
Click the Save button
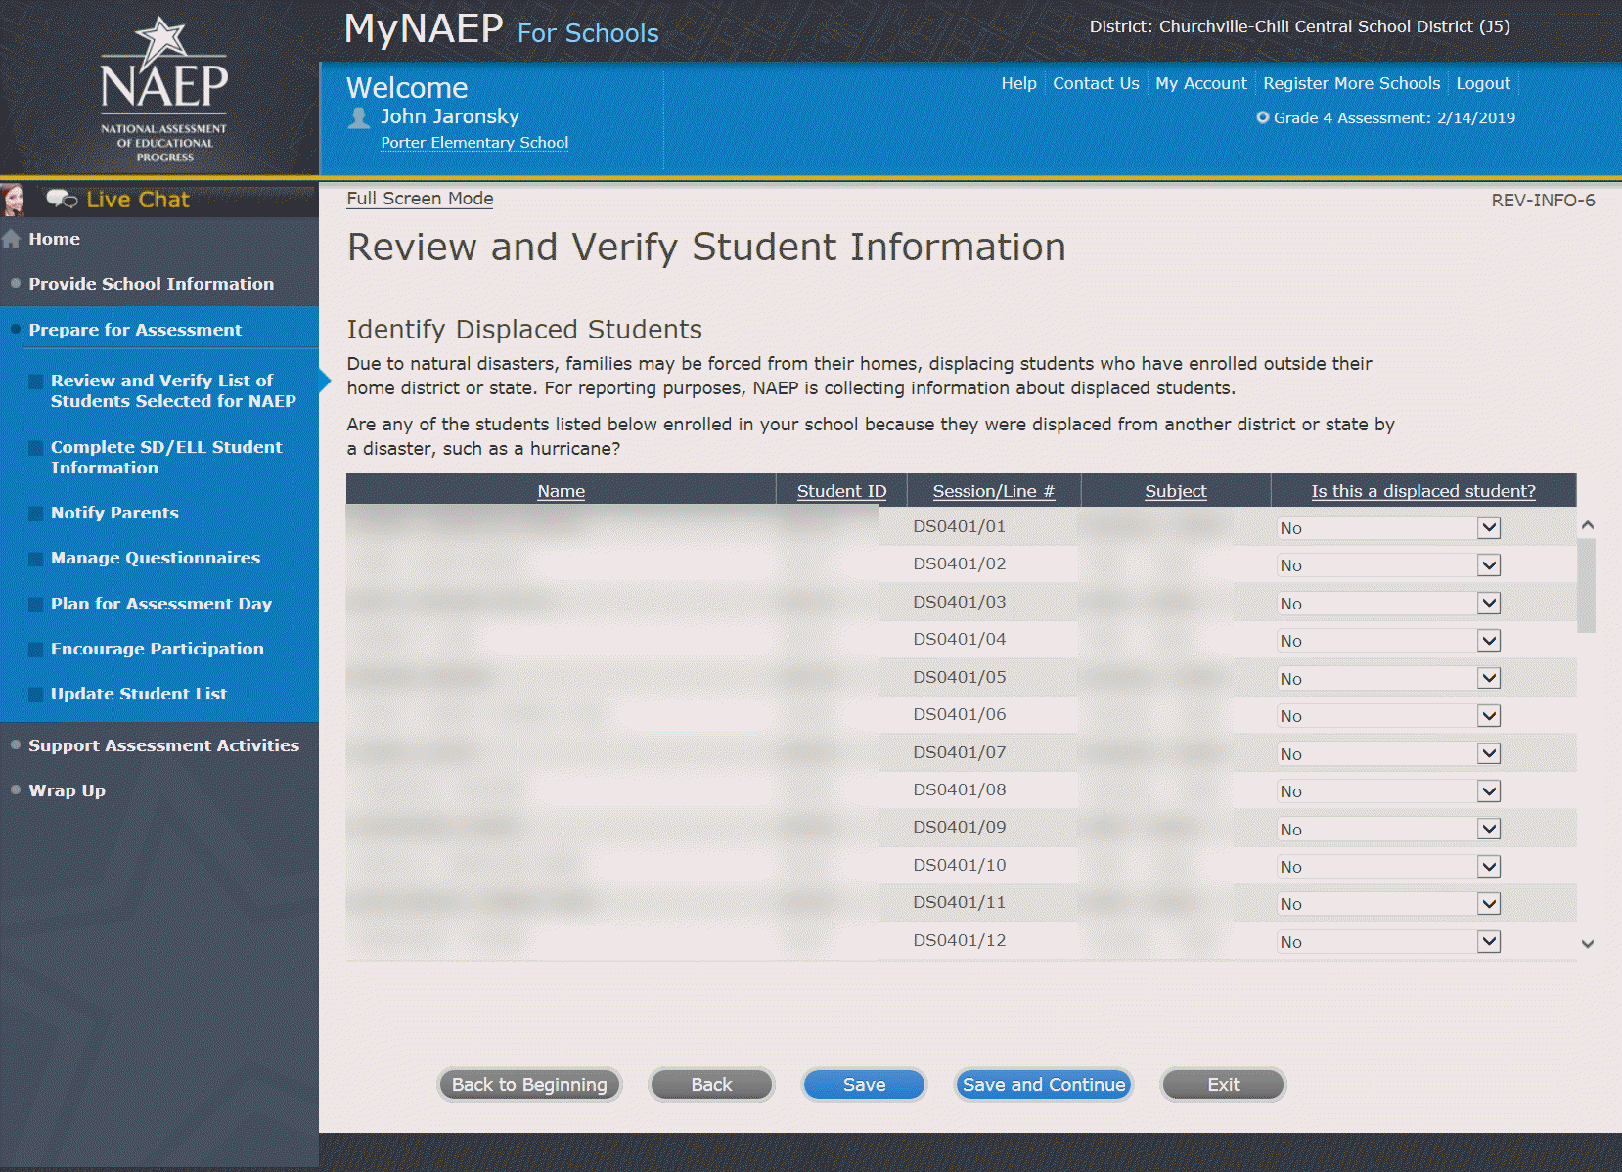864,1084
